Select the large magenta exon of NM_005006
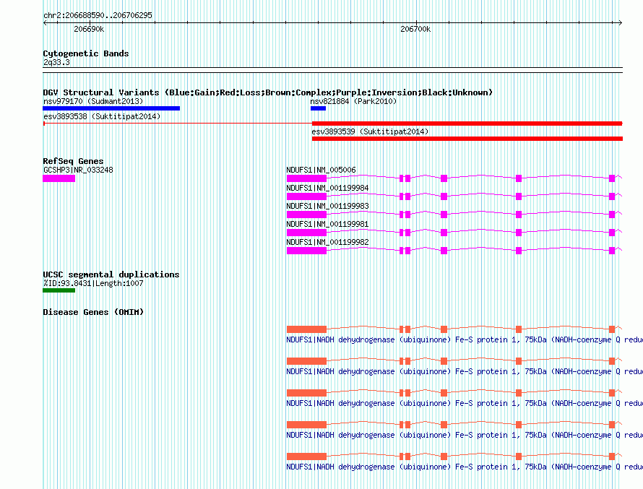 coord(307,178)
